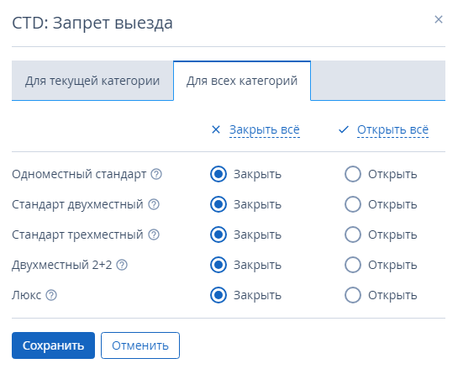Viewport: 458px width, 369px height.
Task: Click help icon next to Стандарт трехместный
Action: tap(154, 235)
